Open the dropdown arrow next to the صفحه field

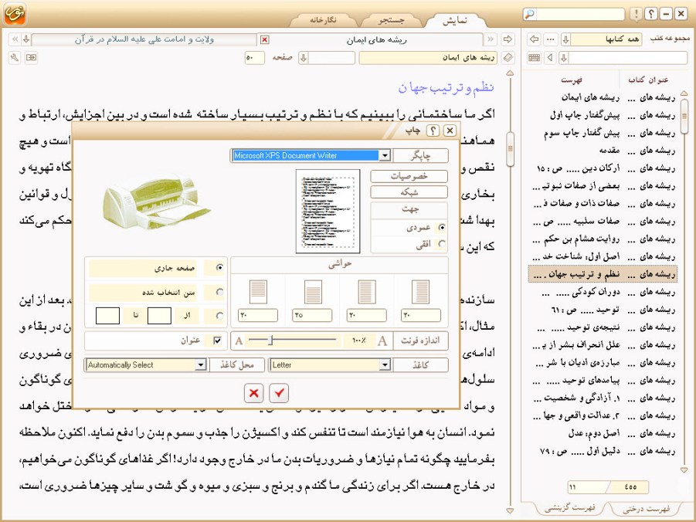pyautogui.click(x=304, y=58)
